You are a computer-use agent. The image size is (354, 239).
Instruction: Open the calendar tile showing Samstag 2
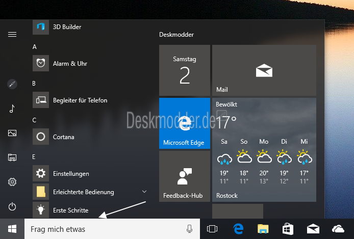coord(185,70)
